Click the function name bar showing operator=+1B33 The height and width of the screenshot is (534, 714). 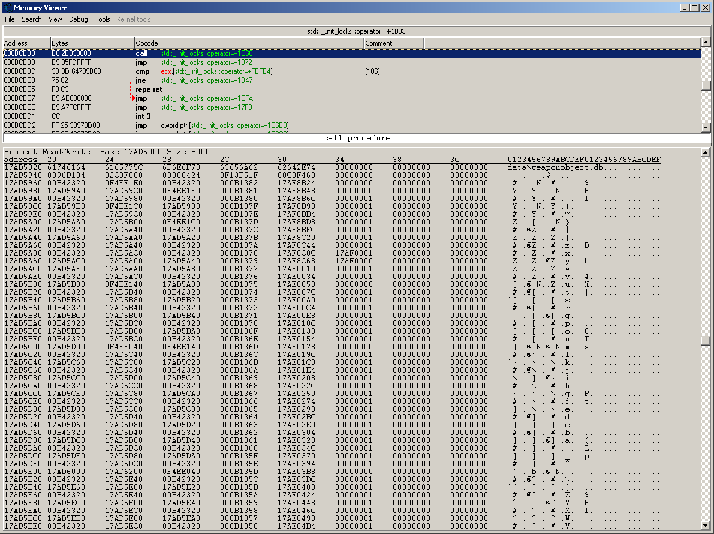(x=356, y=31)
